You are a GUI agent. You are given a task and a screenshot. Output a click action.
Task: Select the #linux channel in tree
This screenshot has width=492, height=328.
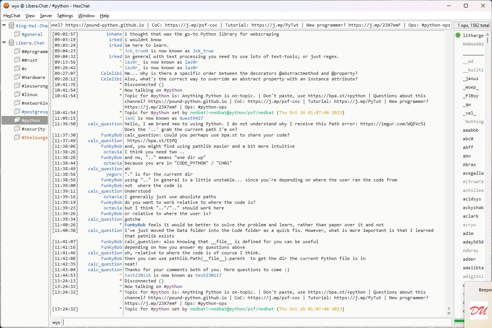30,95
